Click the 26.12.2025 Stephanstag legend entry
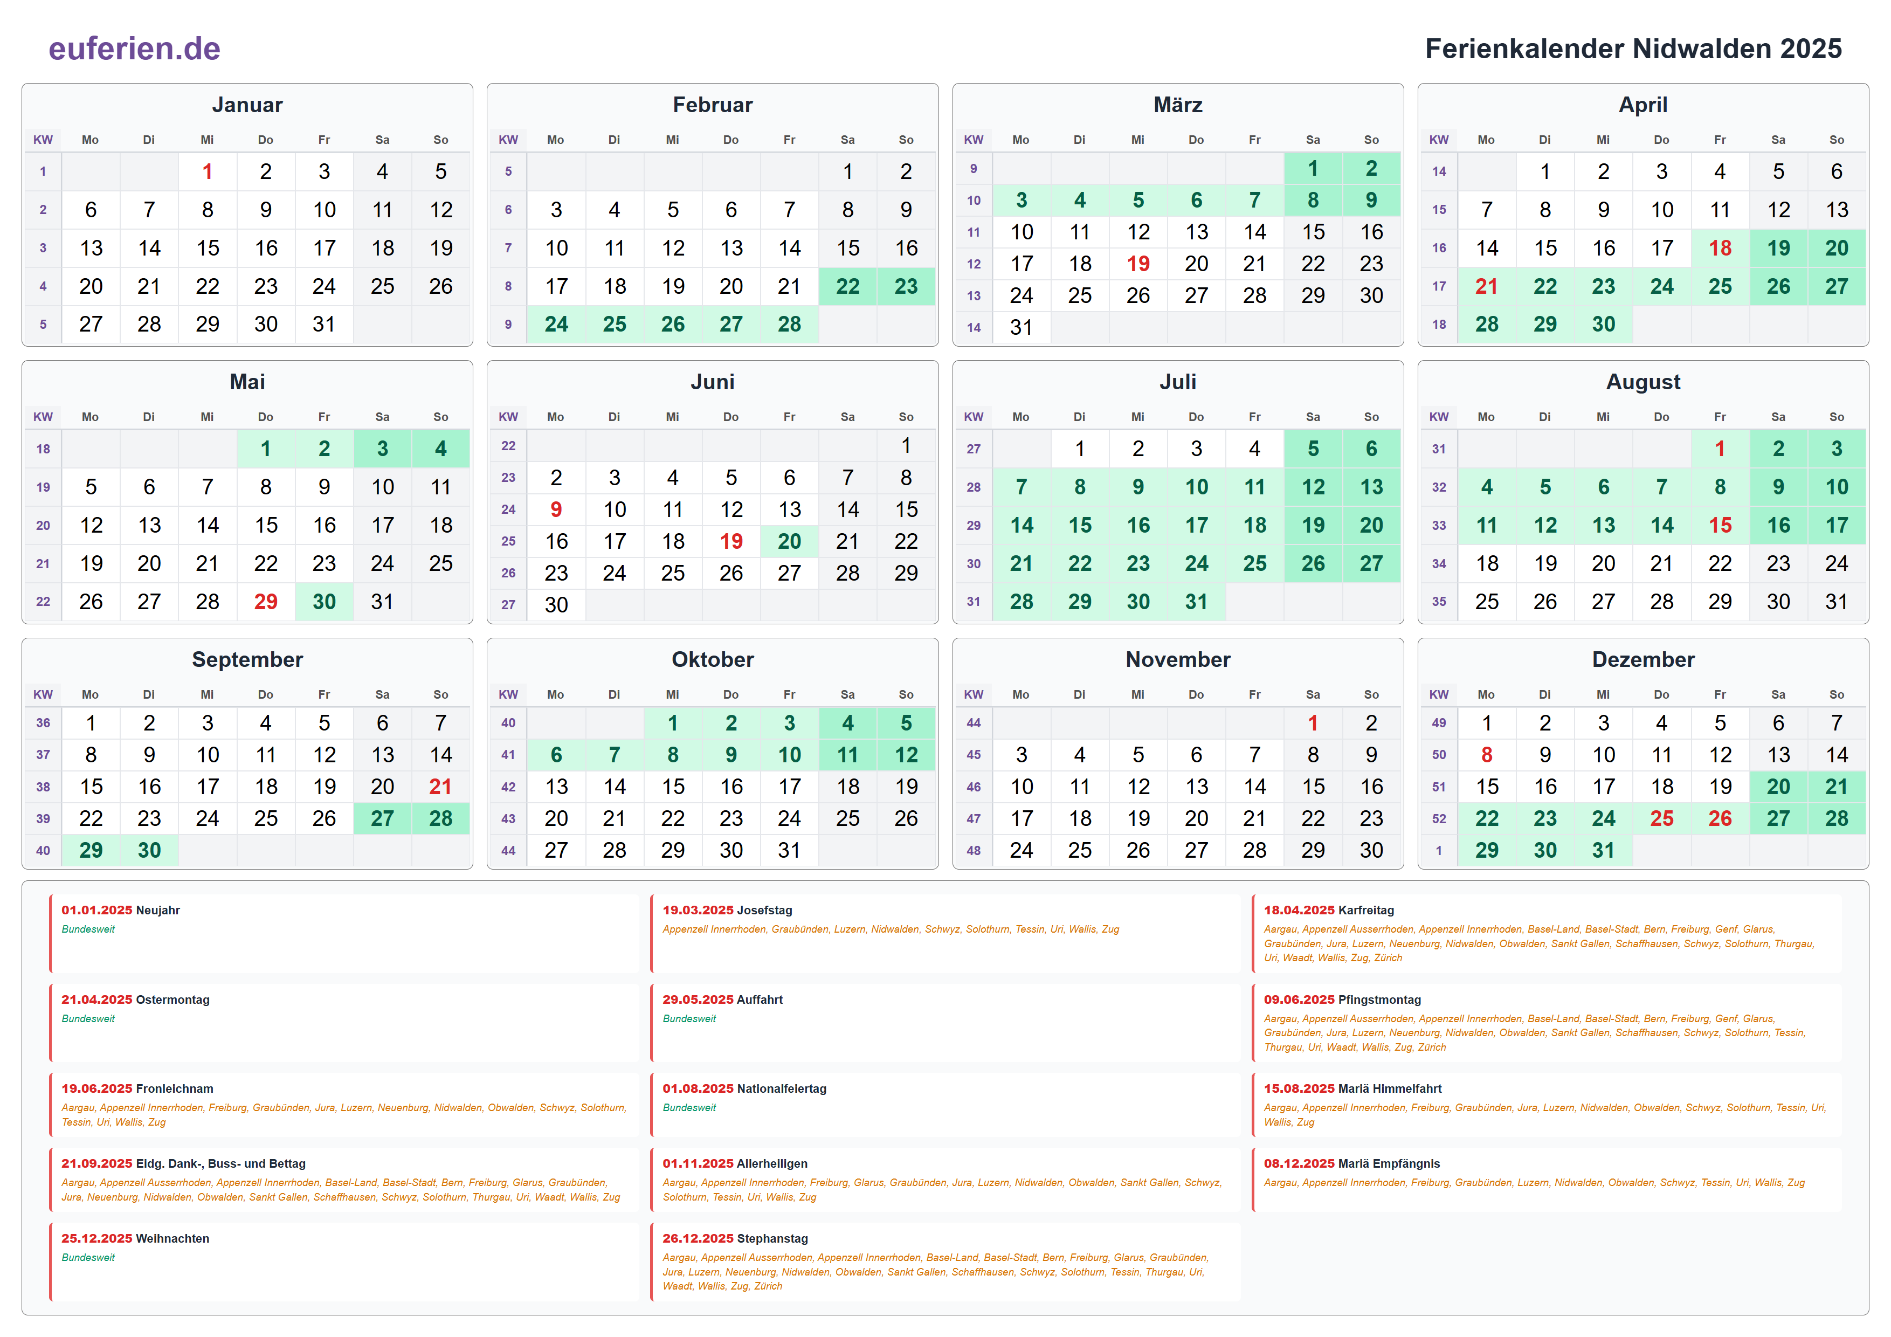The height and width of the screenshot is (1337, 1891). pyautogui.click(x=945, y=1262)
